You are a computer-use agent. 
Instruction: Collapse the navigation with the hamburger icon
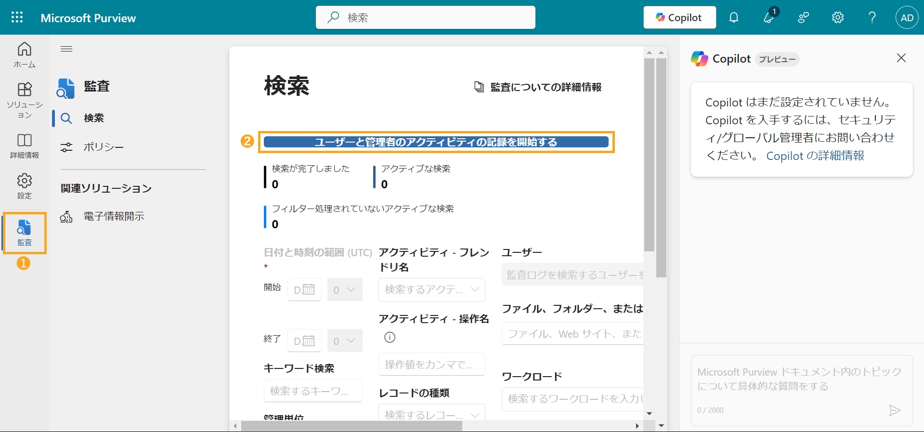tap(66, 49)
